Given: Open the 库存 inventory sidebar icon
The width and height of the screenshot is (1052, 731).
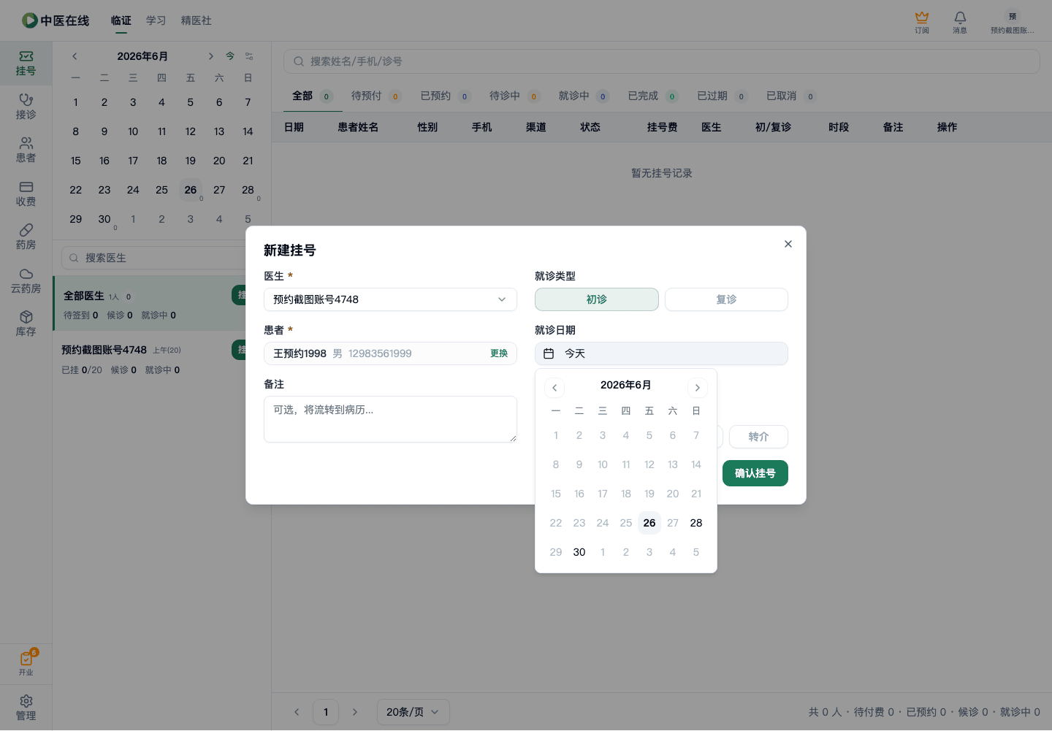Looking at the screenshot, I should click(x=26, y=324).
